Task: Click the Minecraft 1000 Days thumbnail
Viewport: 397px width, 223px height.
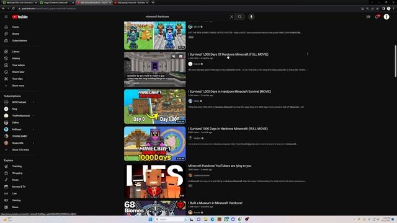Action: pos(154,144)
